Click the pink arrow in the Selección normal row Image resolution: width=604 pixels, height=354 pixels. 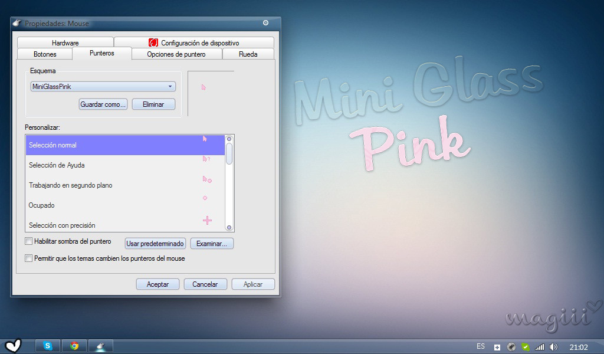pos(205,139)
